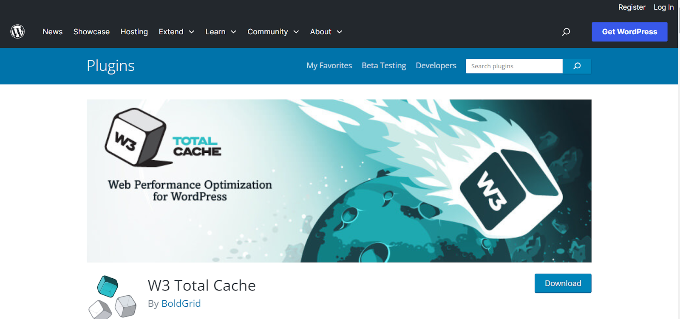Open the BoldGrid author link
This screenshot has height=319, width=680.
point(181,304)
